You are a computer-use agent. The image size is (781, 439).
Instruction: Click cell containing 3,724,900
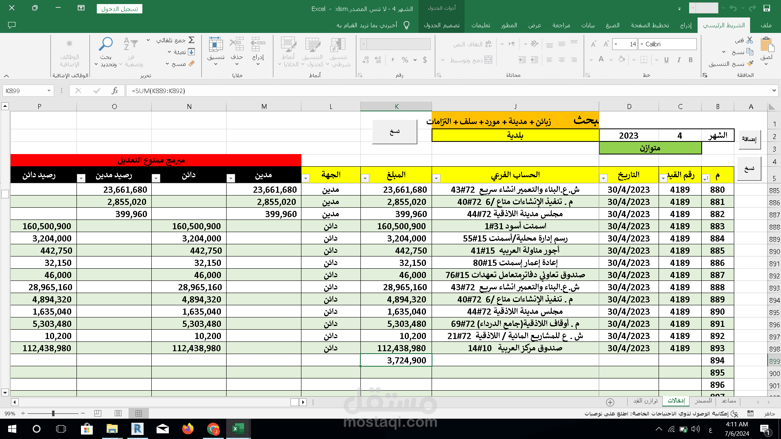396,360
